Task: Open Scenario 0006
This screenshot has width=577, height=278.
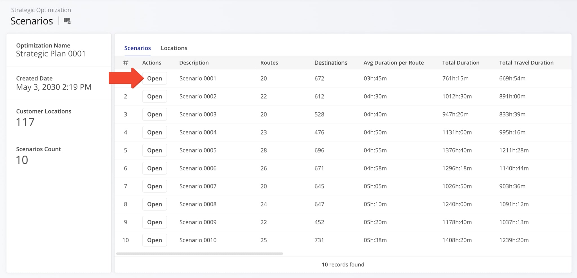Action: pyautogui.click(x=154, y=168)
